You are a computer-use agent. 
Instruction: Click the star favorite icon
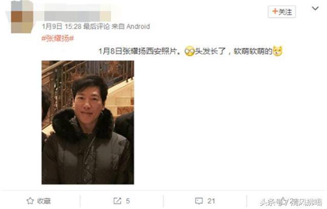[30, 201]
